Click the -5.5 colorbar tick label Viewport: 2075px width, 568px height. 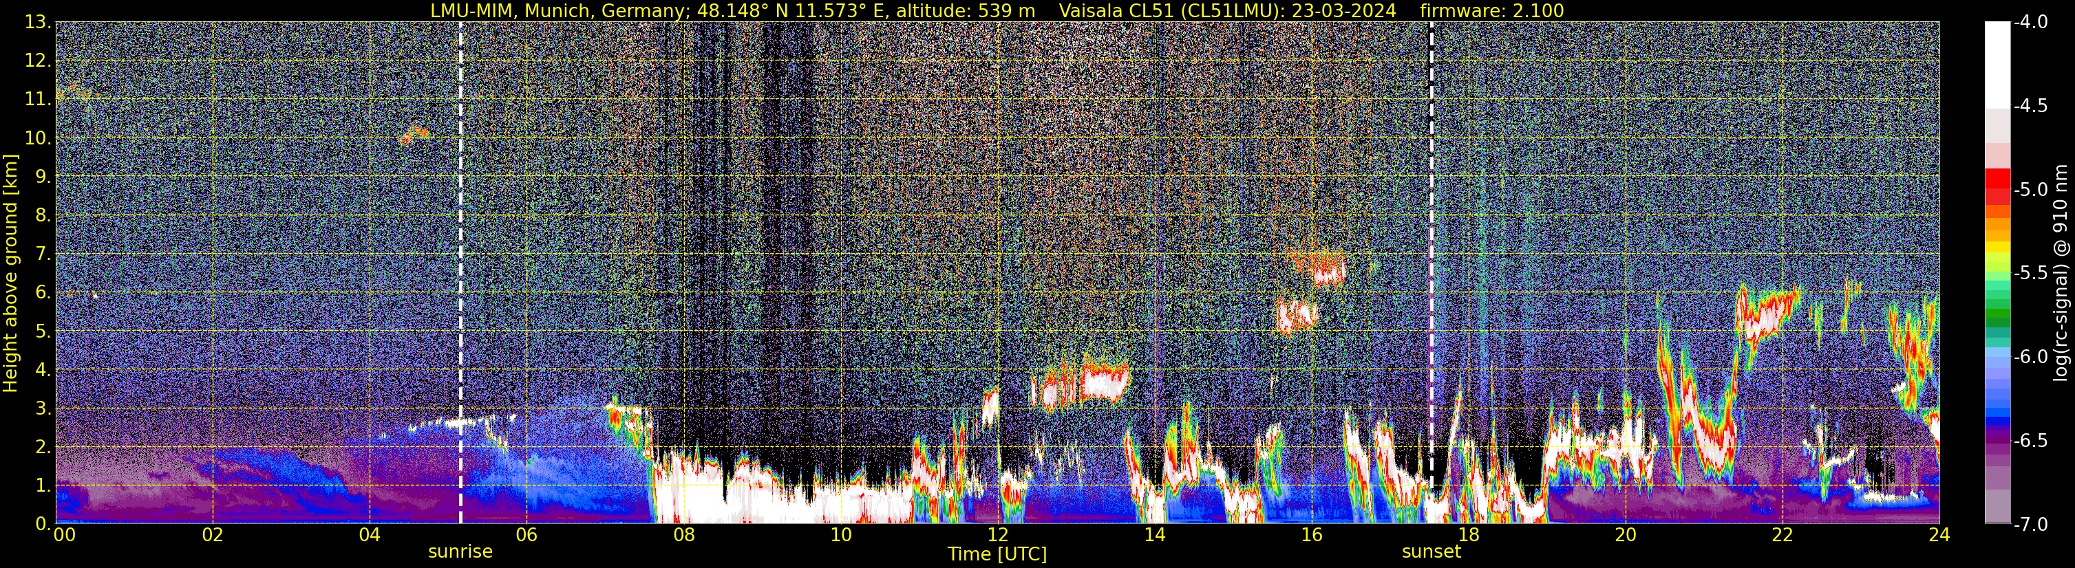[2030, 274]
